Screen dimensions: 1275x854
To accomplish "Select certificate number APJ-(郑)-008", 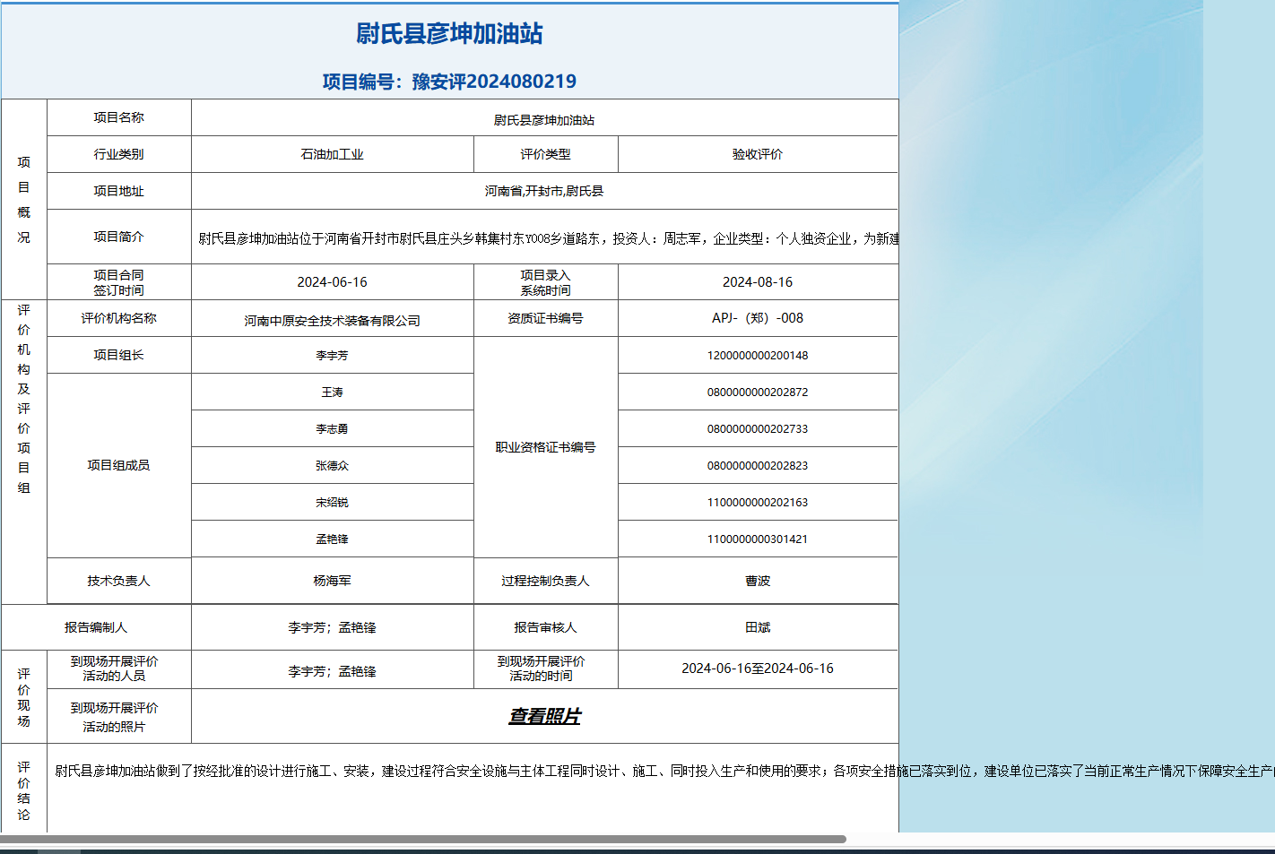I will click(758, 318).
